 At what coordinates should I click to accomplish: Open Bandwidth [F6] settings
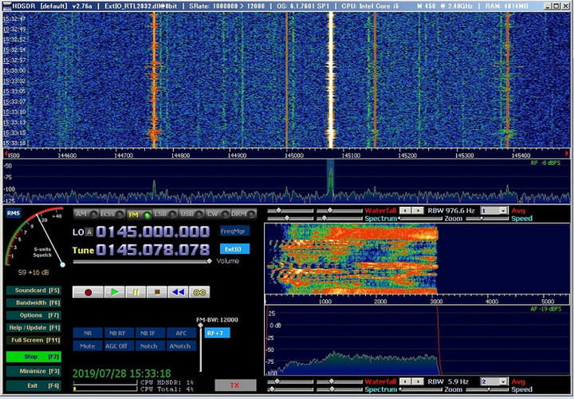33,303
